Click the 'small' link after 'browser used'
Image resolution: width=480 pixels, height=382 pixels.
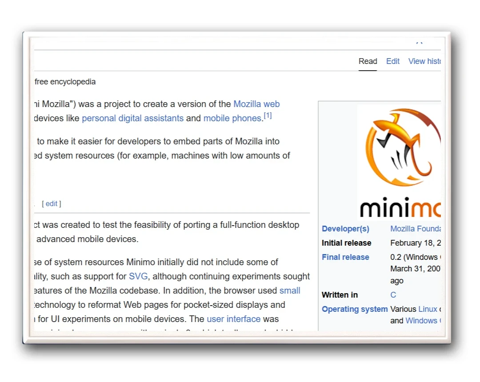[290, 290]
